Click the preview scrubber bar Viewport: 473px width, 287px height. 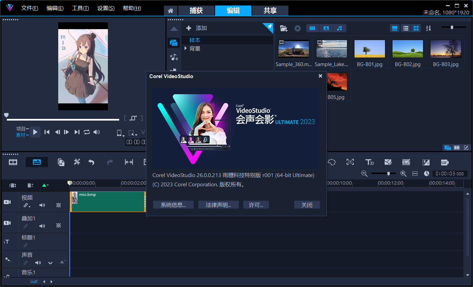(63, 120)
